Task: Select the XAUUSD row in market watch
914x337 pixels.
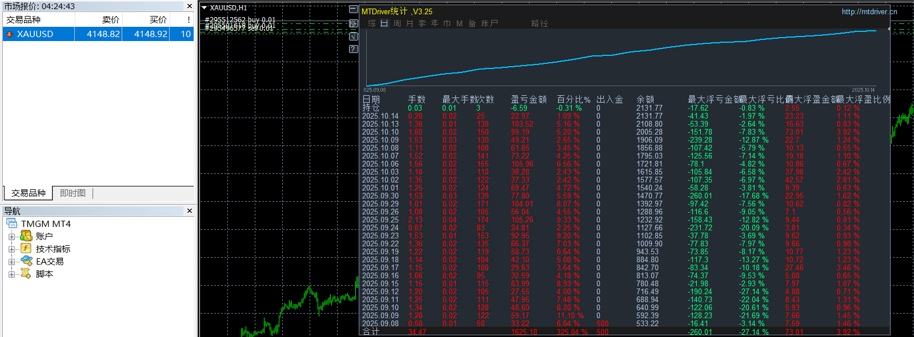Action: click(98, 34)
